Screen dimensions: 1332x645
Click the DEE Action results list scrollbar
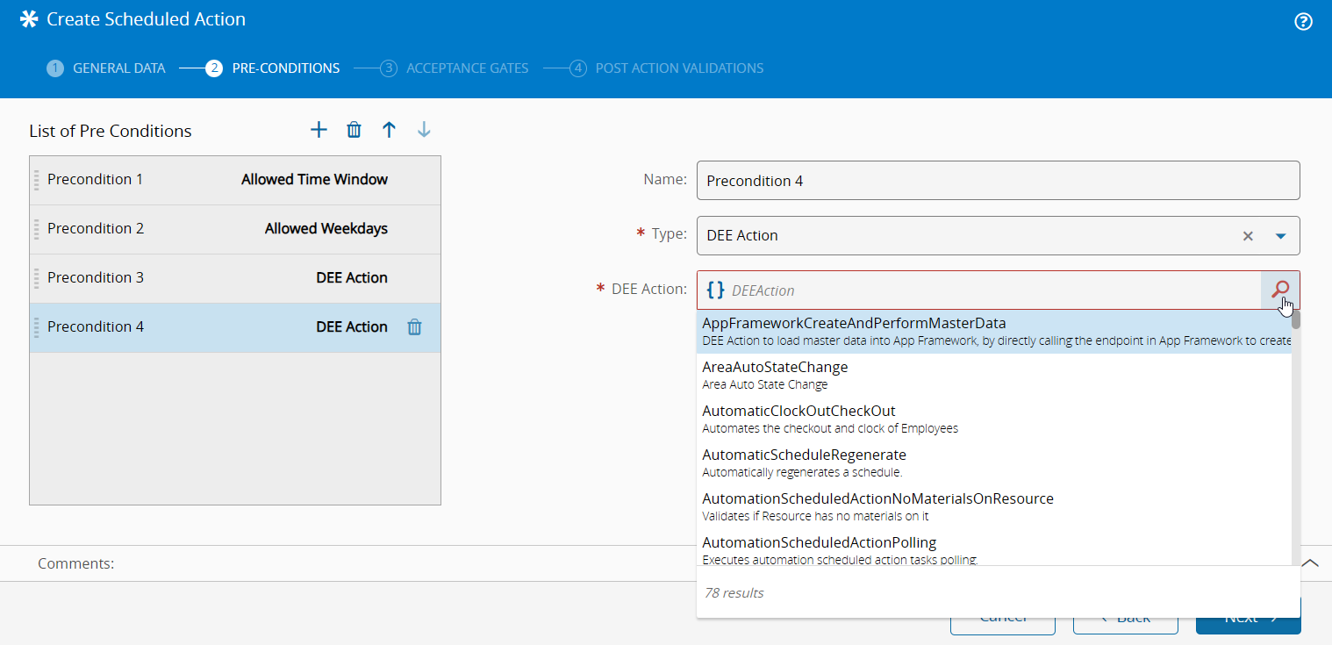pyautogui.click(x=1295, y=439)
